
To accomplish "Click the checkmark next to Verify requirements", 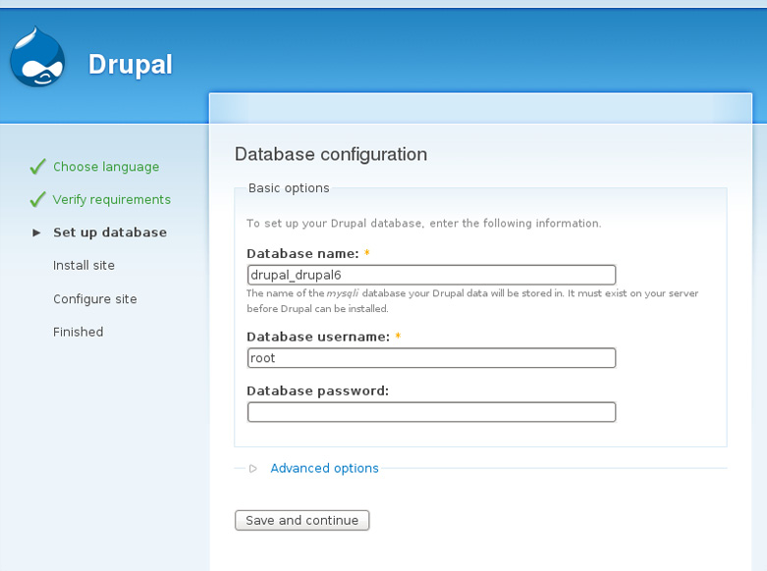I will tap(38, 199).
